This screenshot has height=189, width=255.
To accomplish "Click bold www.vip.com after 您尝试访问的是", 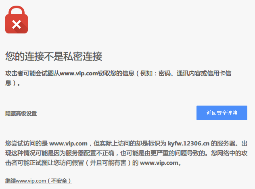I will pos(68,143).
